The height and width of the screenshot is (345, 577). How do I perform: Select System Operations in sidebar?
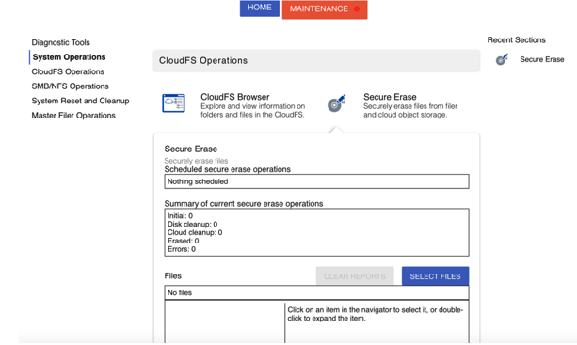[69, 57]
